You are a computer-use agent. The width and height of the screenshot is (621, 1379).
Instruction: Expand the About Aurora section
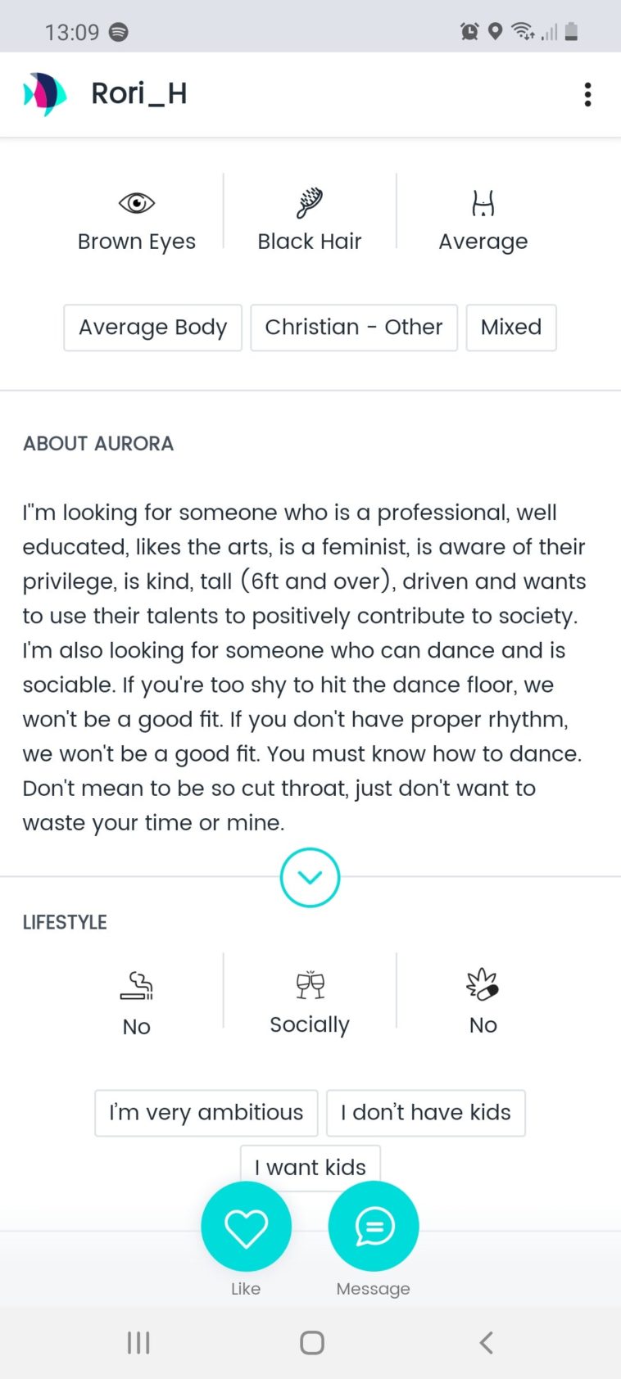pyautogui.click(x=310, y=877)
